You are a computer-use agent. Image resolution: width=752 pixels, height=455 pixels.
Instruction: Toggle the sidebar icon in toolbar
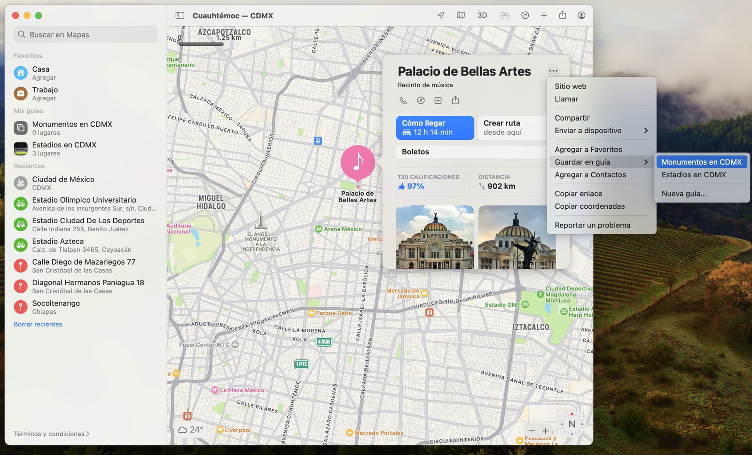(x=180, y=15)
